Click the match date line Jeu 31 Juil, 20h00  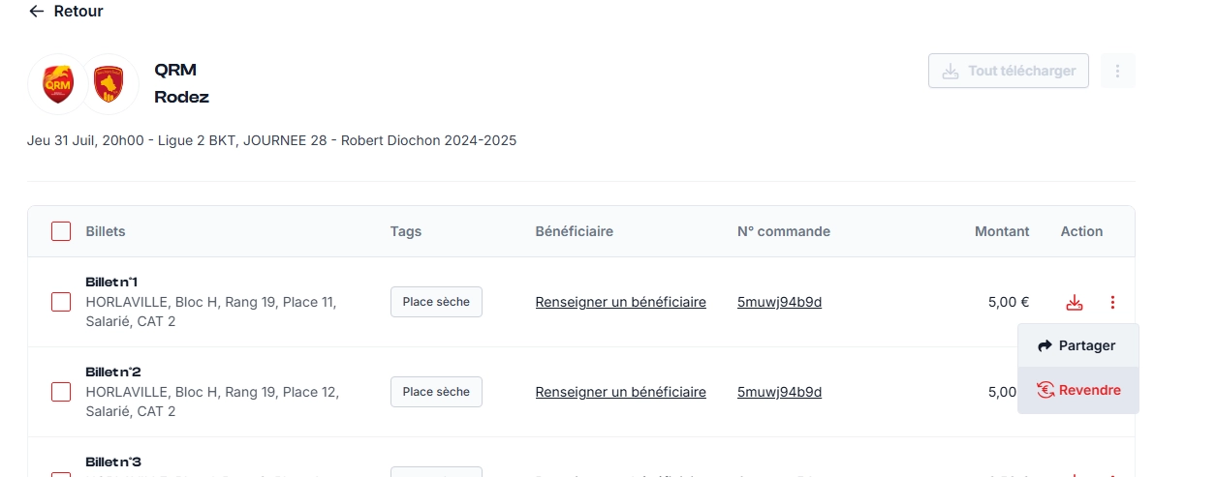tap(271, 140)
